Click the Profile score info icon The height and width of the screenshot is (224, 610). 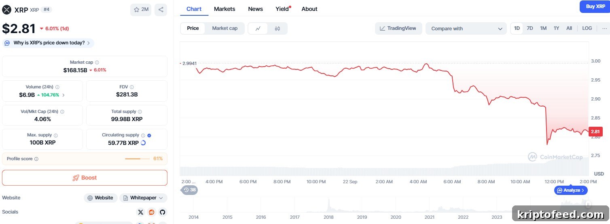click(x=36, y=159)
